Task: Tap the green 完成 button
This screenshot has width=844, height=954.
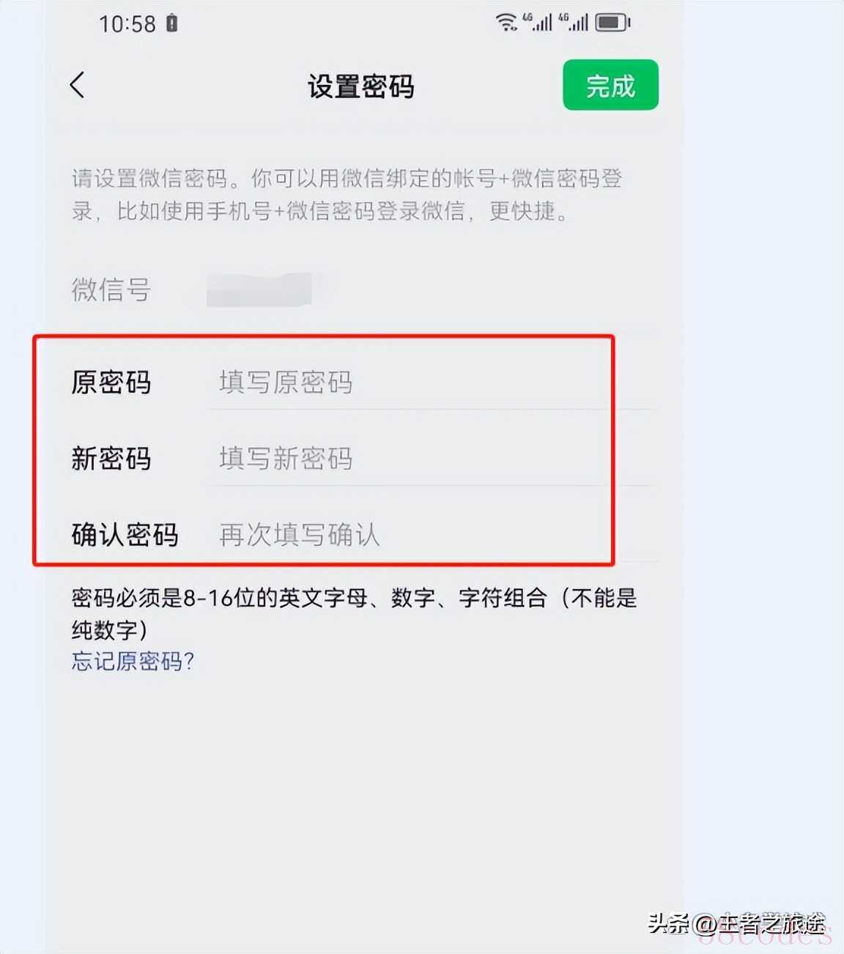Action: click(610, 85)
